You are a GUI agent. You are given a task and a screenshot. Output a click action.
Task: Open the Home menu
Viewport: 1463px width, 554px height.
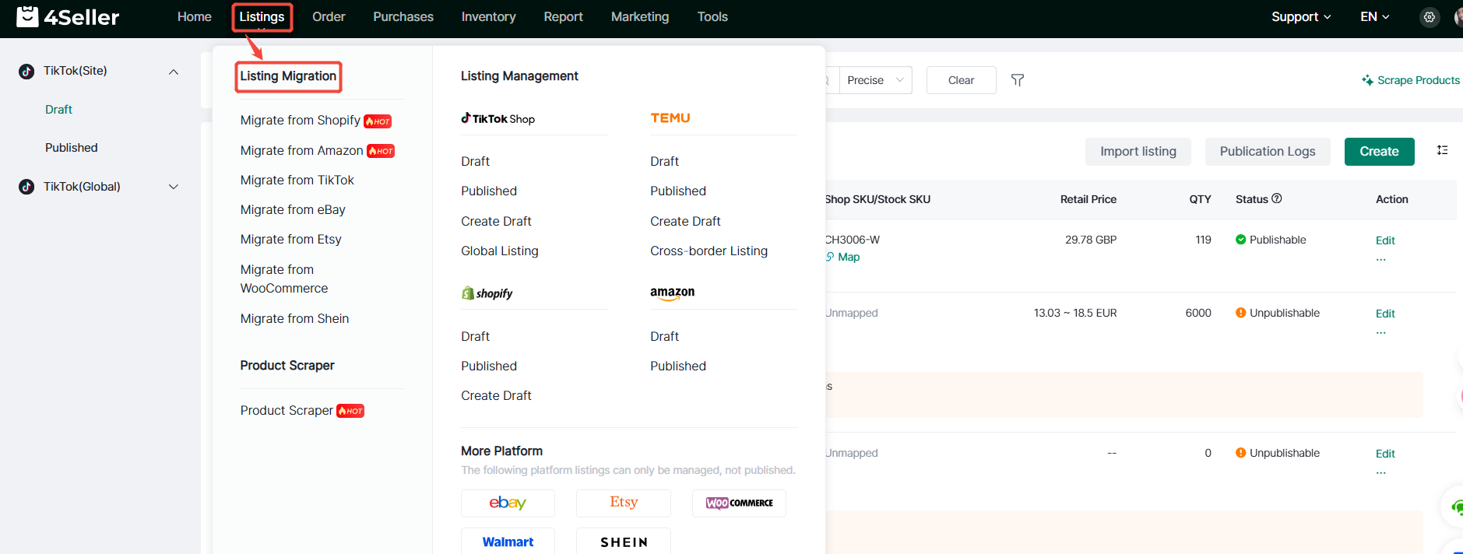tap(195, 17)
